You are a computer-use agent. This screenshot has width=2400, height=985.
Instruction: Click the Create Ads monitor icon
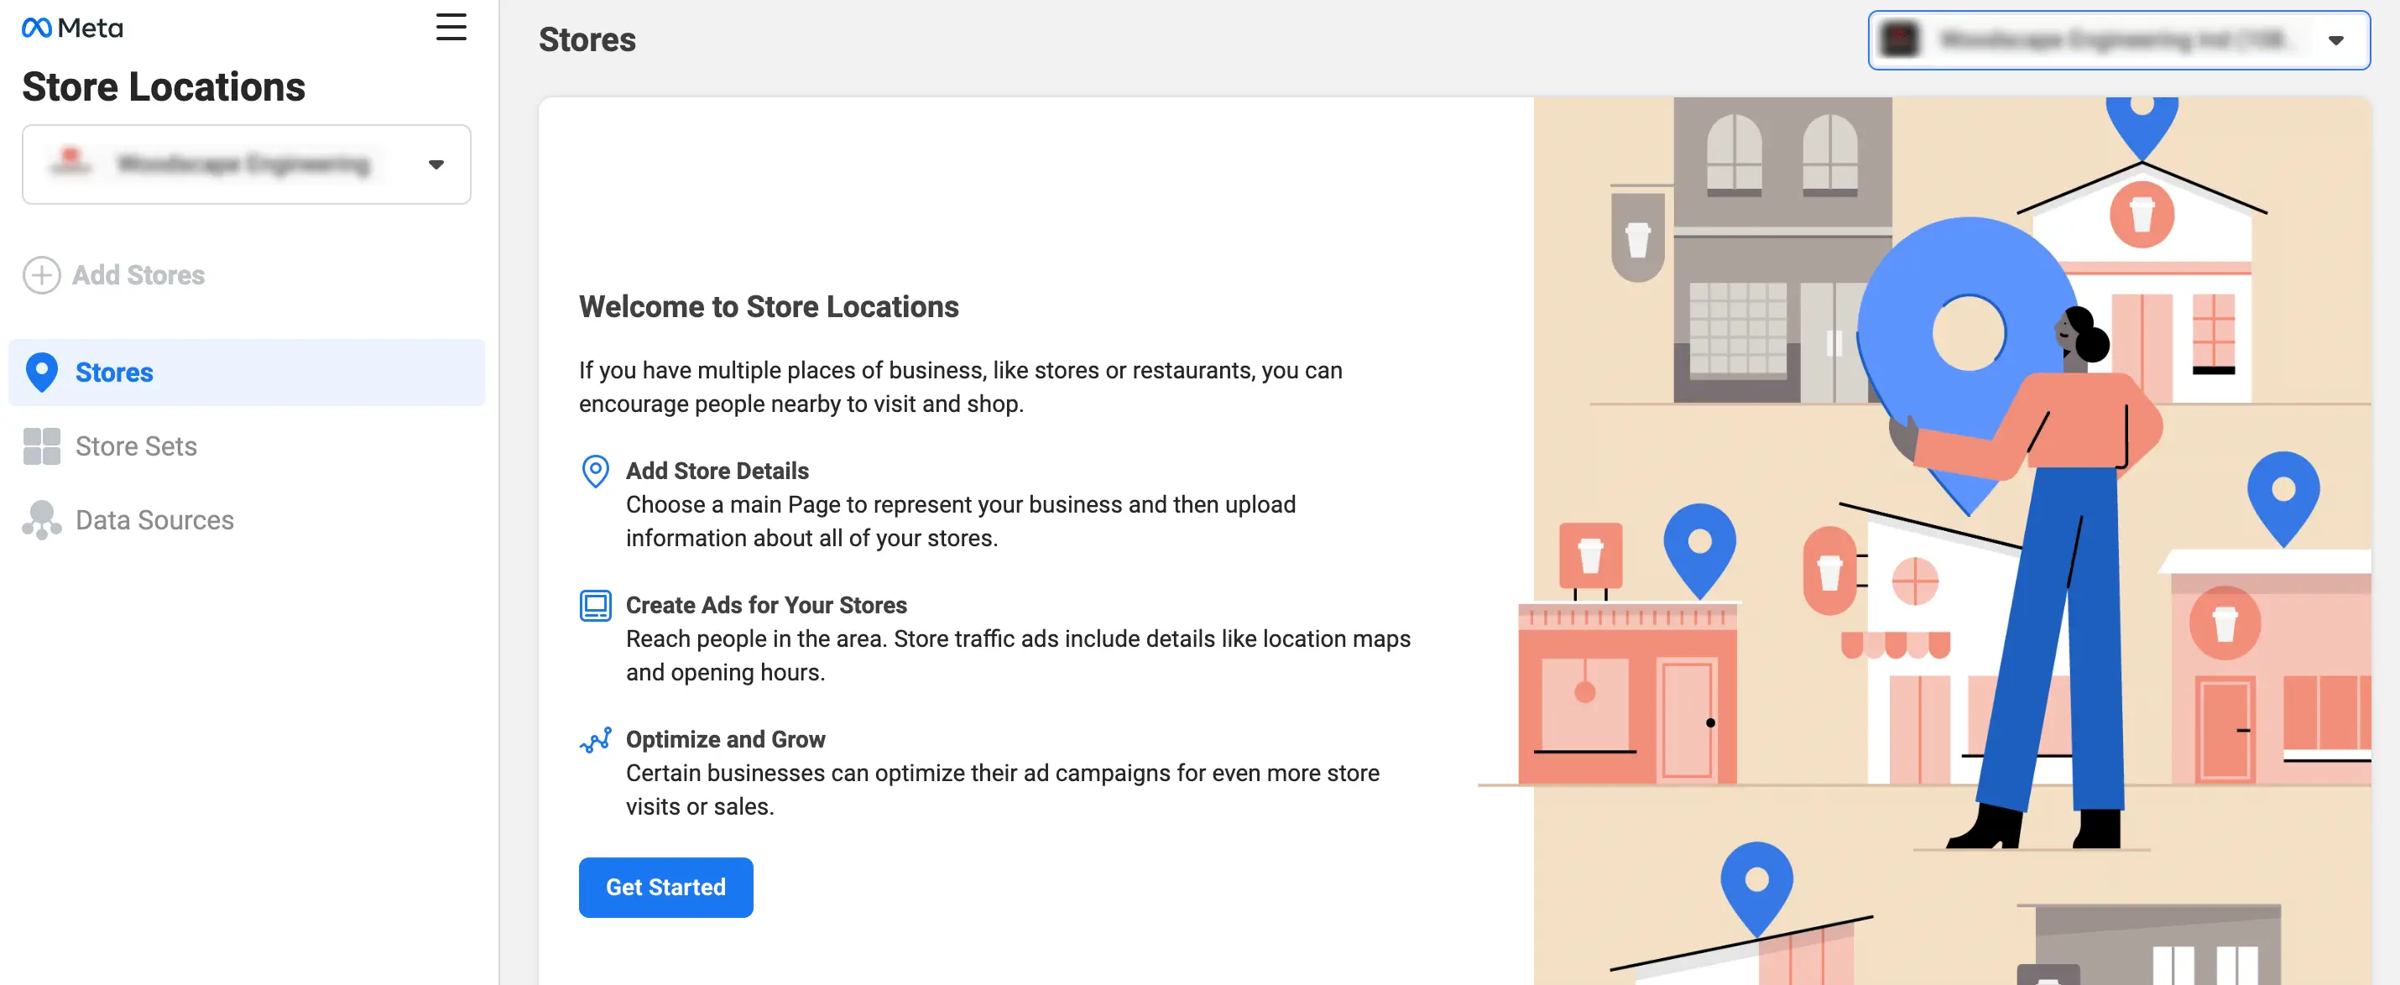595,606
